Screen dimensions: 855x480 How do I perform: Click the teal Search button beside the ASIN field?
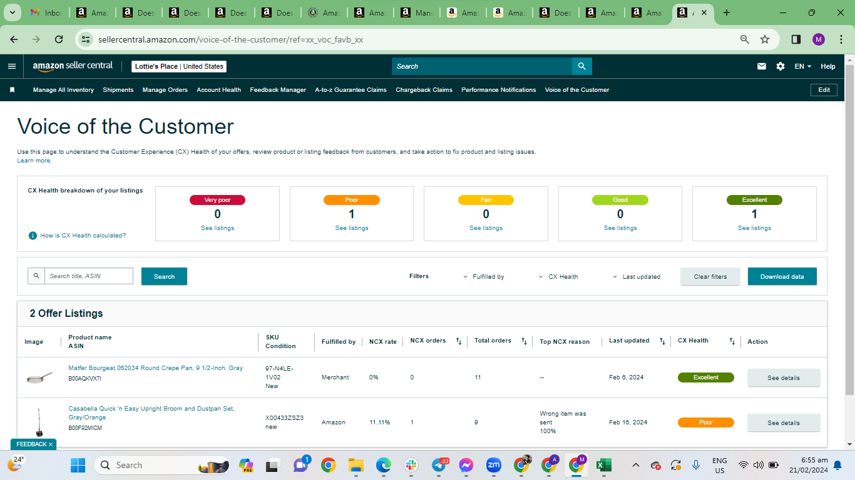pyautogui.click(x=164, y=276)
